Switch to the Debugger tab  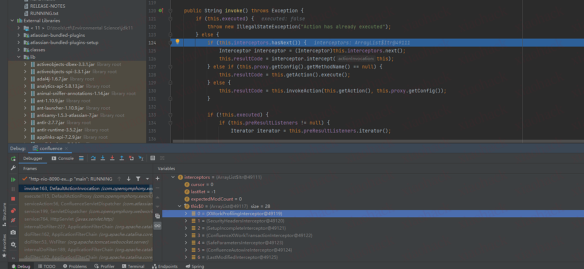coord(33,158)
